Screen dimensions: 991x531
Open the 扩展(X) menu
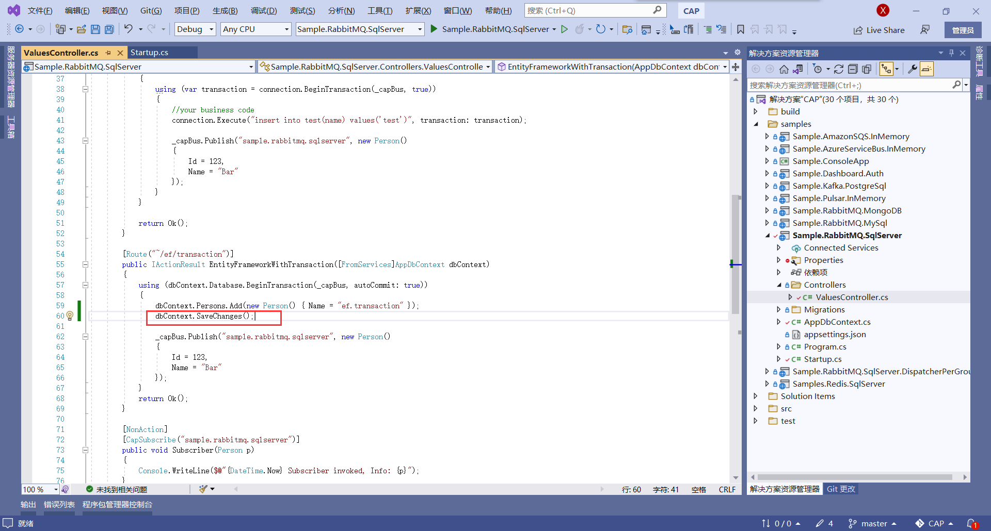(418, 10)
